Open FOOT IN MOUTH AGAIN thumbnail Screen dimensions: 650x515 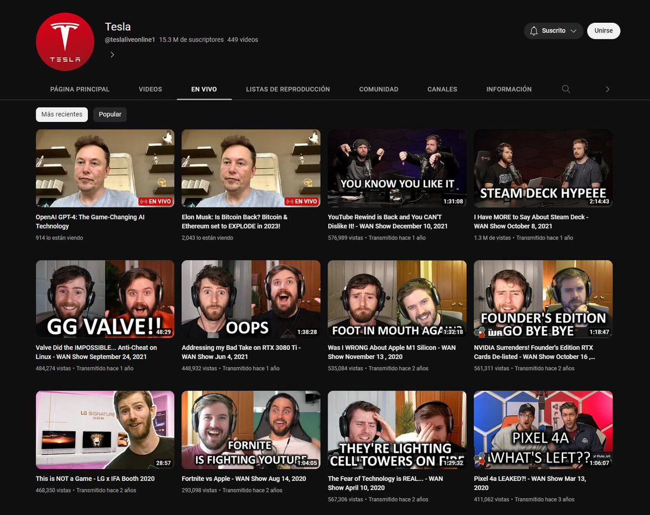click(x=397, y=299)
